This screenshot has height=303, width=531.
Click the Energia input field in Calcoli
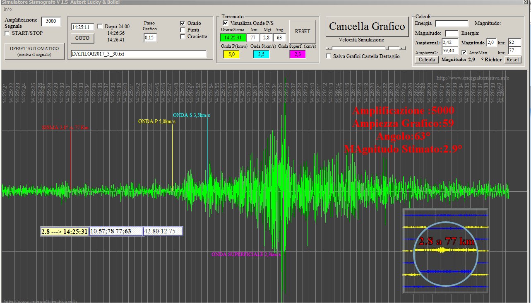[x=452, y=24]
